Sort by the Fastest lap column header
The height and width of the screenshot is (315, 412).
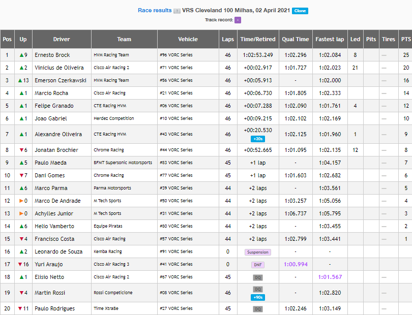[x=330, y=39]
